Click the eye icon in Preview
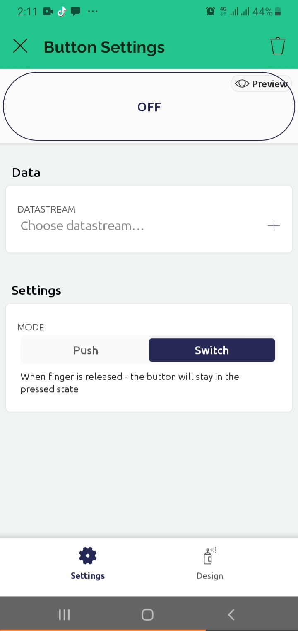Viewport: 298px width, 631px height. coord(242,83)
